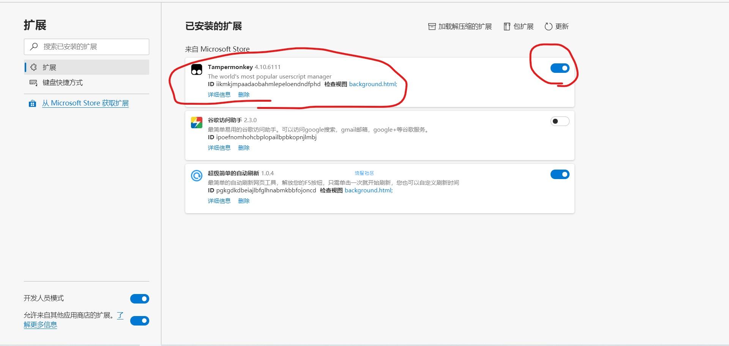Click the 已安装的扩展 heading
This screenshot has height=346, width=729.
pos(213,26)
